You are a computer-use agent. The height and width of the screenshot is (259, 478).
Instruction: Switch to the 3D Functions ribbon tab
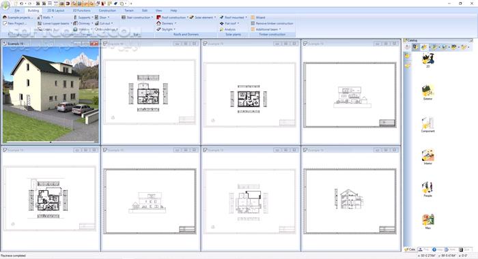point(81,10)
